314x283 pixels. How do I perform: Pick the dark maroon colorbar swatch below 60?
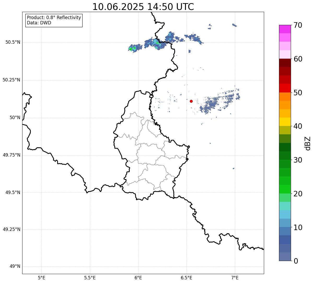click(x=285, y=63)
